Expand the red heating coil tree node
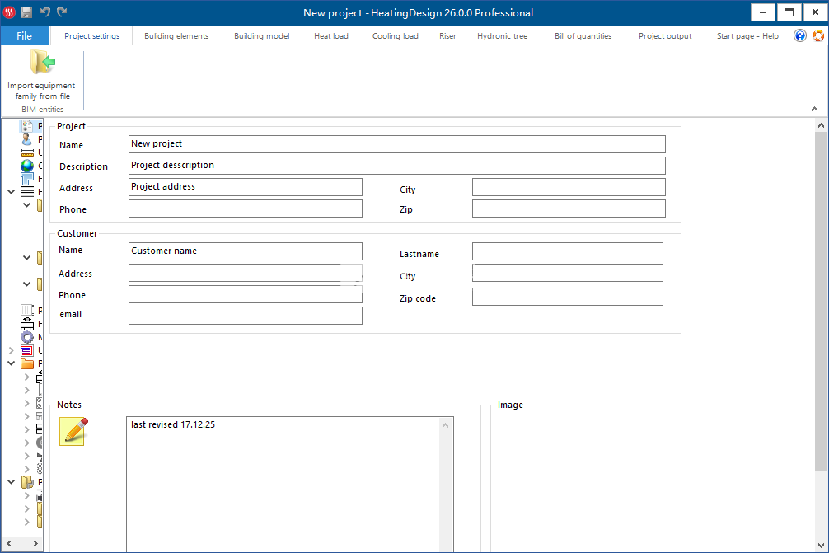 click(11, 350)
